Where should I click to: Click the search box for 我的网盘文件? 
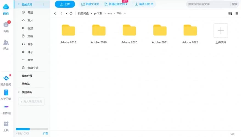coord(208,4)
